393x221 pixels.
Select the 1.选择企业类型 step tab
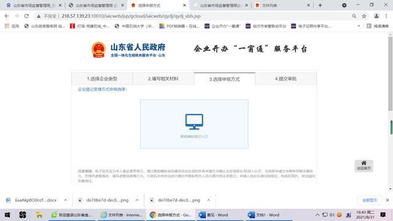click(102, 79)
